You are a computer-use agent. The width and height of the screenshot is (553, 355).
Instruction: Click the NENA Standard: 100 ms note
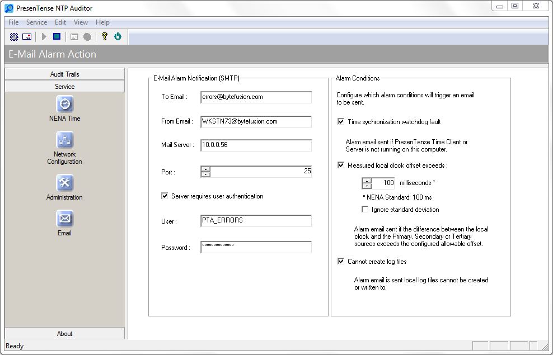pos(397,197)
